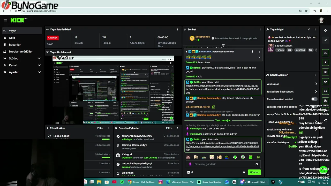Open the TikTok video link under Yeni mesajlar
This screenshot has width=331, height=186.
tap(222, 146)
